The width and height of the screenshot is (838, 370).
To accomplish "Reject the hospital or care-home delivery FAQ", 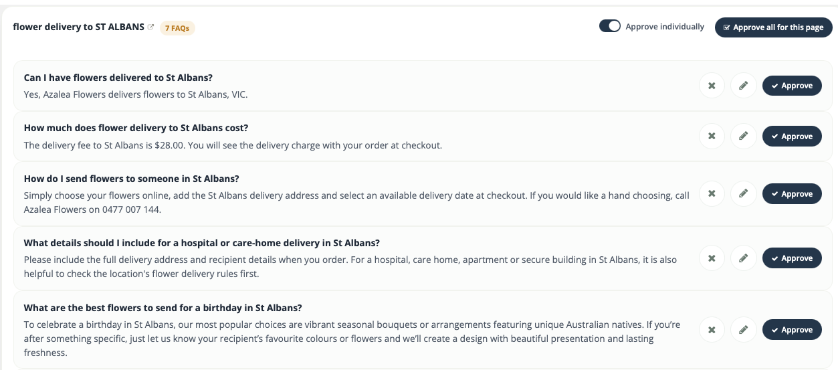I will coord(712,258).
